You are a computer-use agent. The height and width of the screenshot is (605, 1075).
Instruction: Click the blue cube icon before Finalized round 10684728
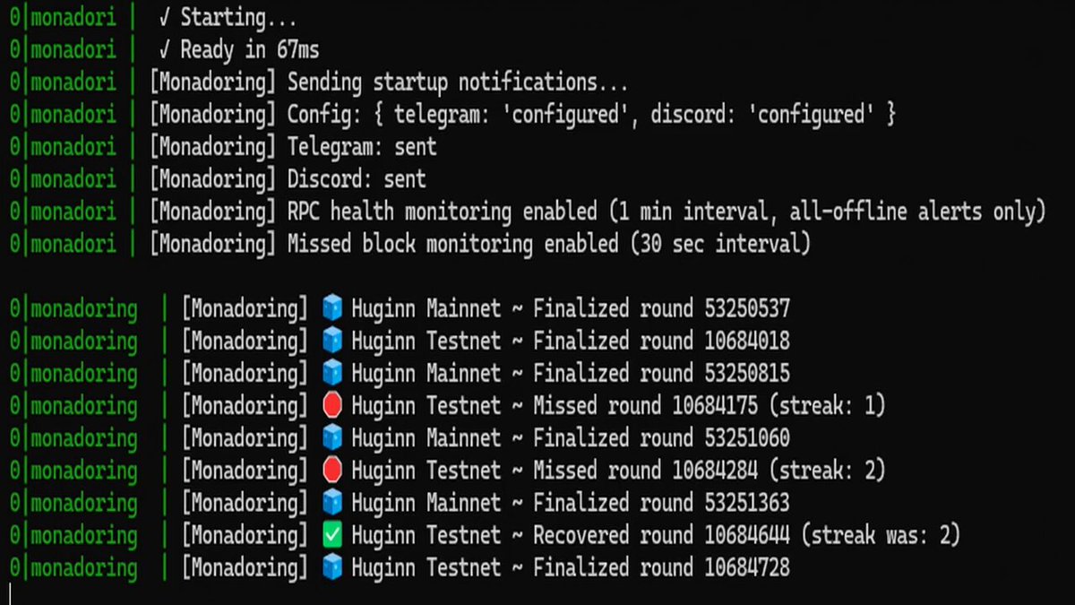coord(332,567)
